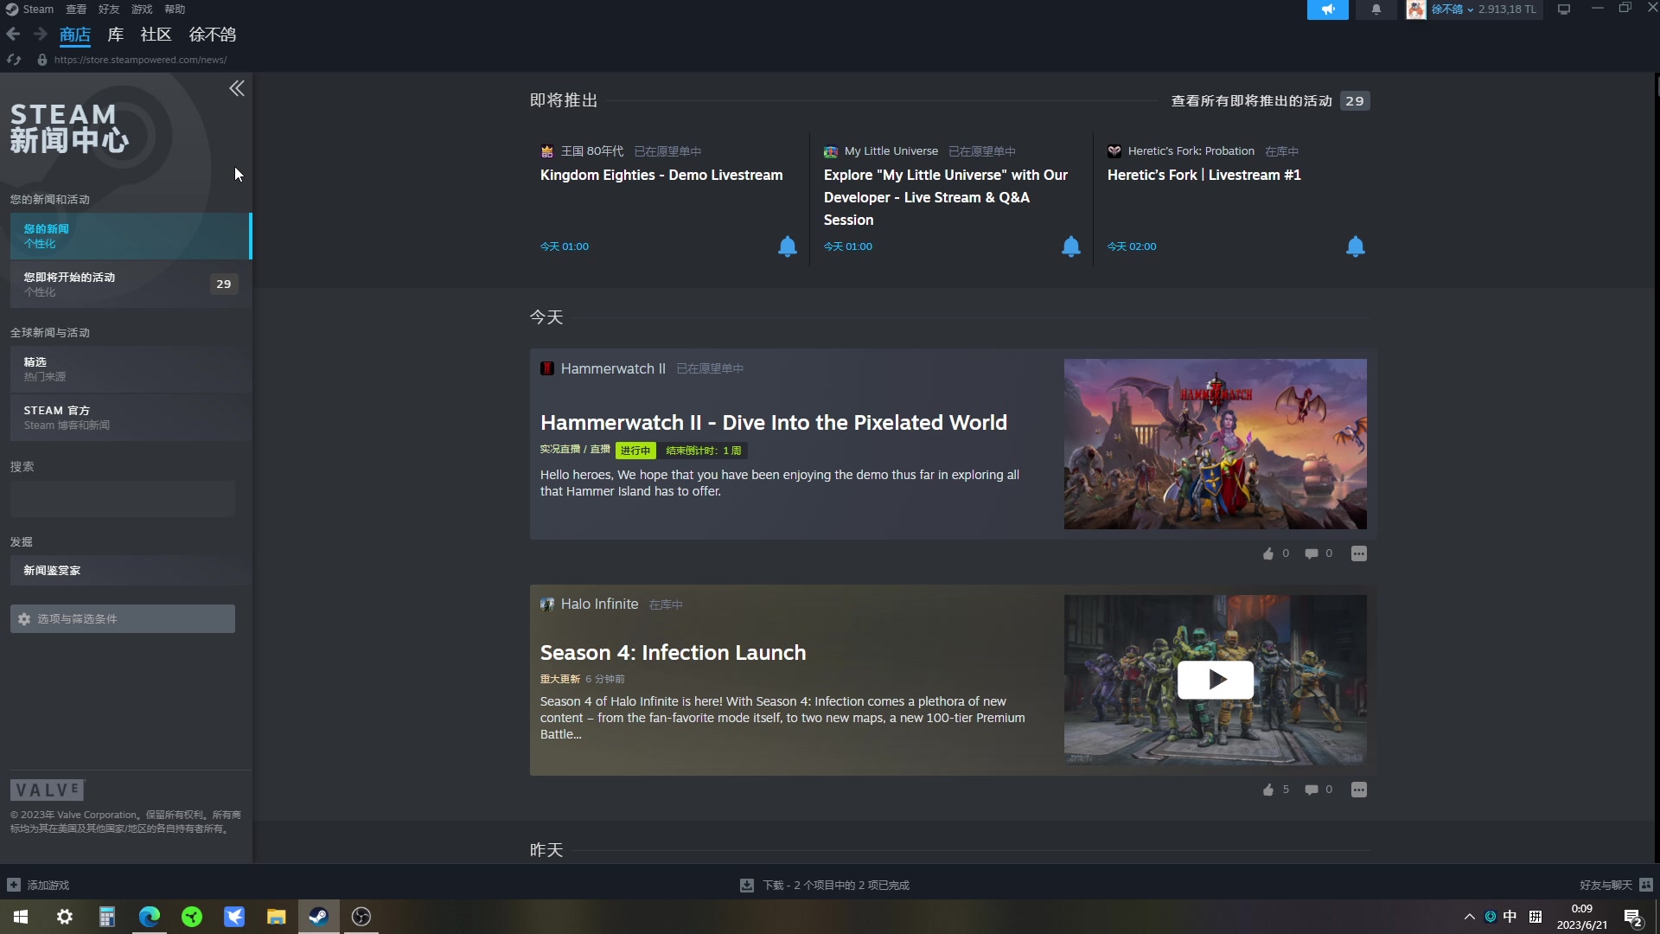The image size is (1660, 934).
Task: Switch to the 库 tab
Action: [115, 35]
